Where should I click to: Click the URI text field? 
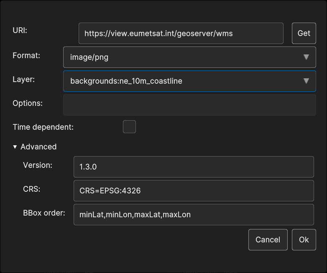coord(181,33)
